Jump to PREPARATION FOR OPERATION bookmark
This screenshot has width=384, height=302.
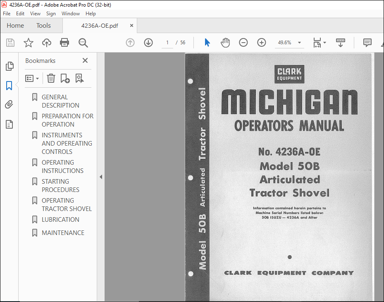67,120
